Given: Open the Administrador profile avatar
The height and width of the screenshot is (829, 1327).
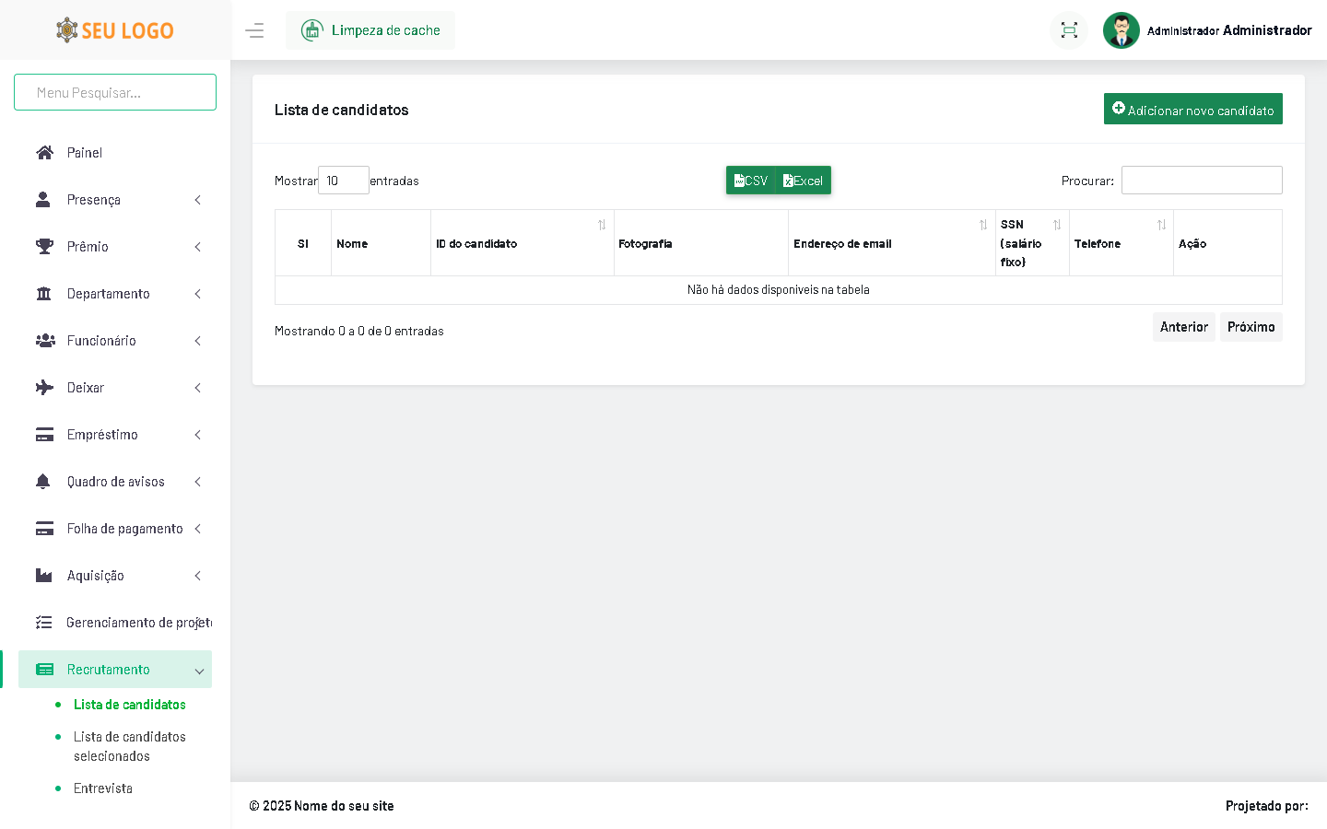Looking at the screenshot, I should [1121, 30].
